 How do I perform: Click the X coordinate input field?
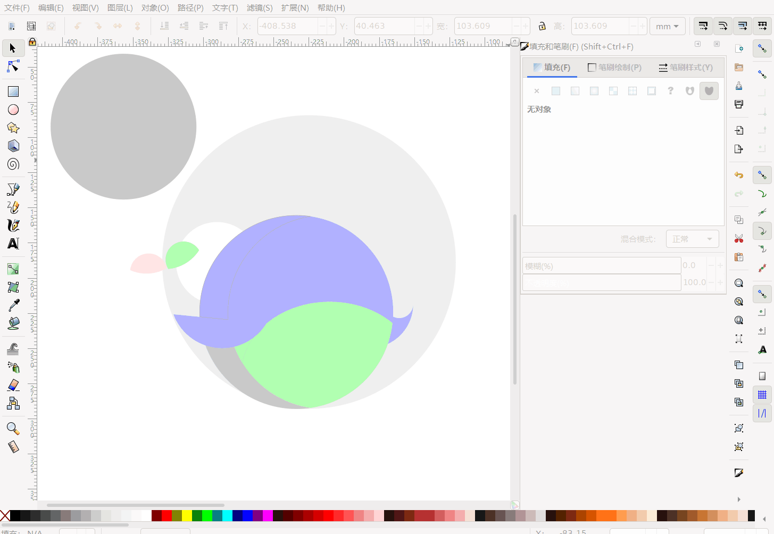[x=288, y=26]
